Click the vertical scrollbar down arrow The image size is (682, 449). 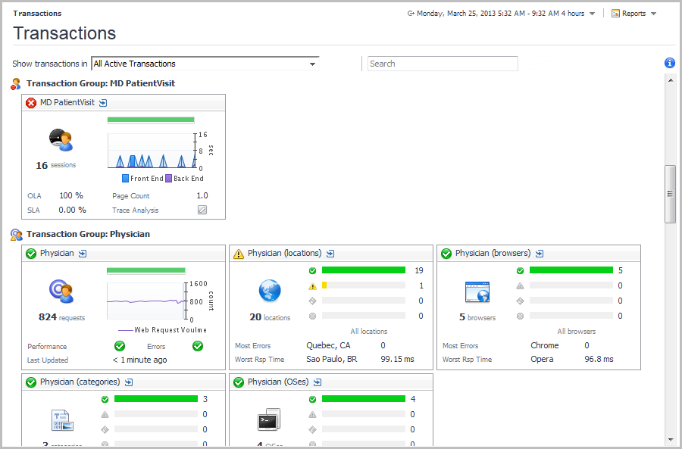670,439
